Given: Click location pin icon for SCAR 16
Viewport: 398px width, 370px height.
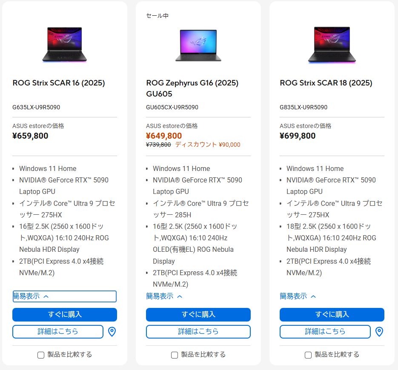Looking at the screenshot, I should tap(112, 331).
